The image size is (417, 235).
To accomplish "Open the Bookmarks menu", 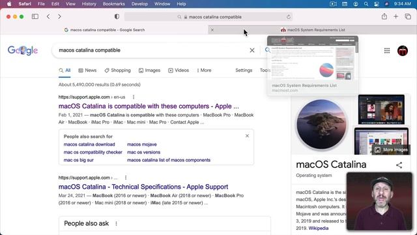I will coord(114,4).
